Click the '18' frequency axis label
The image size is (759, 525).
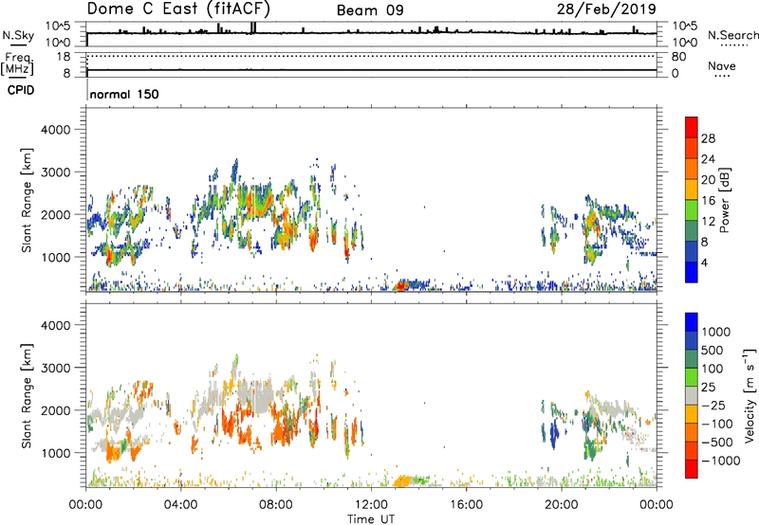pyautogui.click(x=63, y=57)
